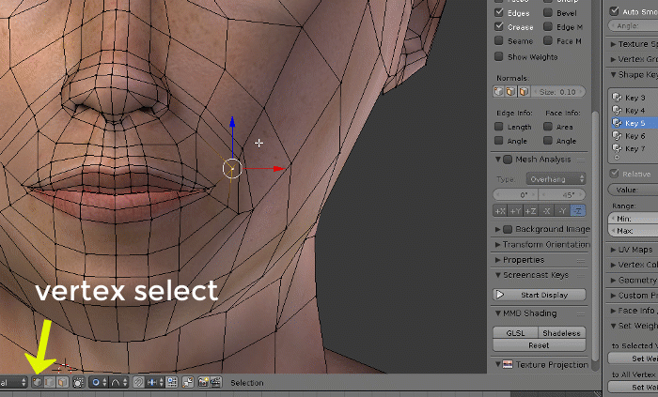The height and width of the screenshot is (397, 658).
Task: Grab the red X-axis manipulator arrow
Action: (277, 169)
